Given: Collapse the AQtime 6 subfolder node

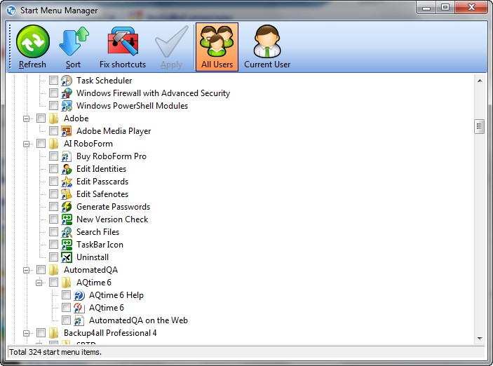Looking at the screenshot, I should click(x=39, y=283).
